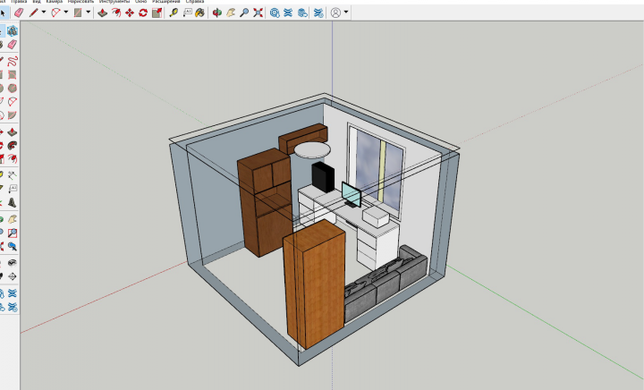The width and height of the screenshot is (644, 390).
Task: Select the Pan tool in left toolset
Action: pyautogui.click(x=13, y=219)
